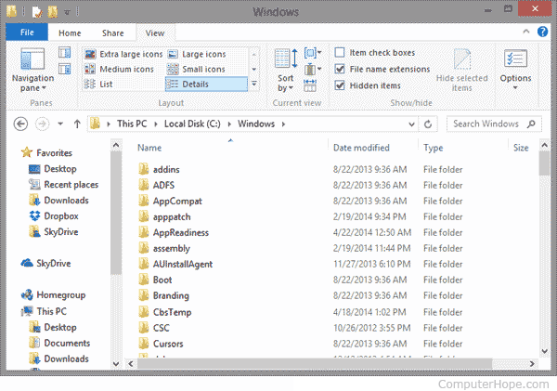
Task: Expand the layout gallery more arrow
Action: coord(254,84)
